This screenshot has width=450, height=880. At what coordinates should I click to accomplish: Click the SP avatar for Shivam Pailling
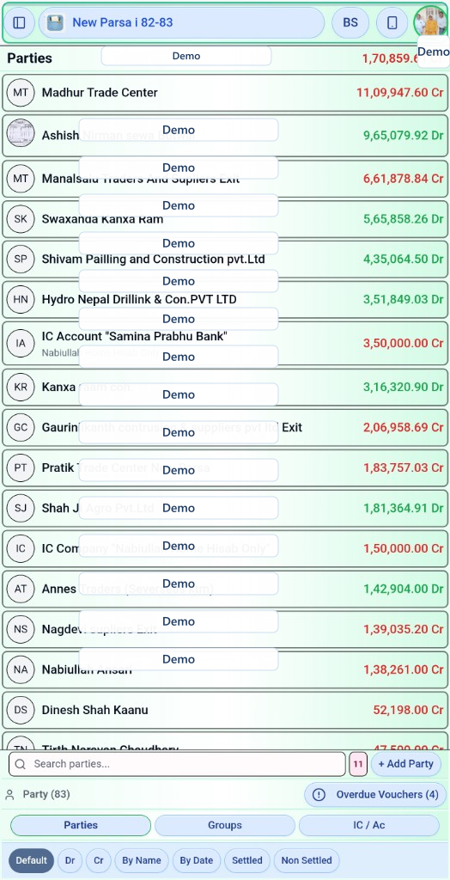[x=21, y=259]
